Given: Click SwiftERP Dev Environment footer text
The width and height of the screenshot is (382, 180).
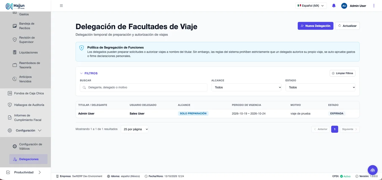Looking at the screenshot, I should (x=87, y=176).
